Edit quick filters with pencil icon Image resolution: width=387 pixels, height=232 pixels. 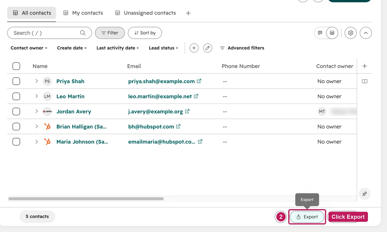(x=208, y=48)
